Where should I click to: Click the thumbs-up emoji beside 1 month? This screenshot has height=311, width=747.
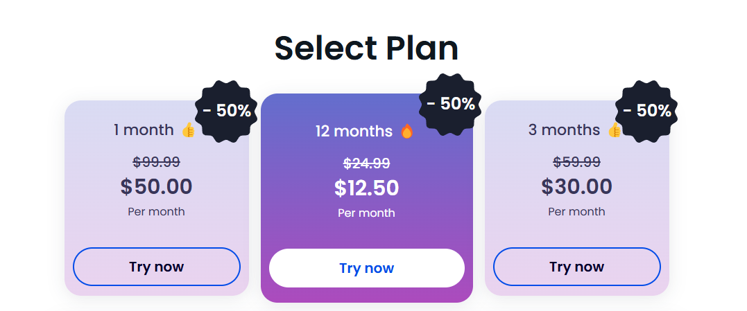pyautogui.click(x=189, y=130)
